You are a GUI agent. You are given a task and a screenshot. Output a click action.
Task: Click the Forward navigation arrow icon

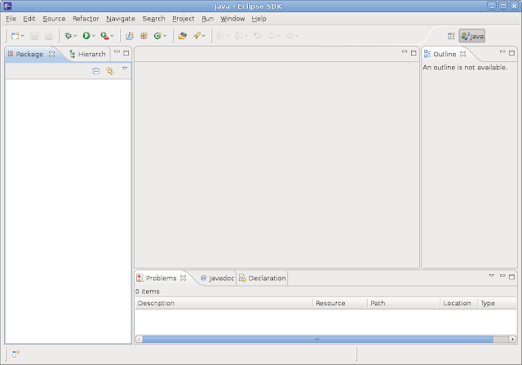click(290, 36)
